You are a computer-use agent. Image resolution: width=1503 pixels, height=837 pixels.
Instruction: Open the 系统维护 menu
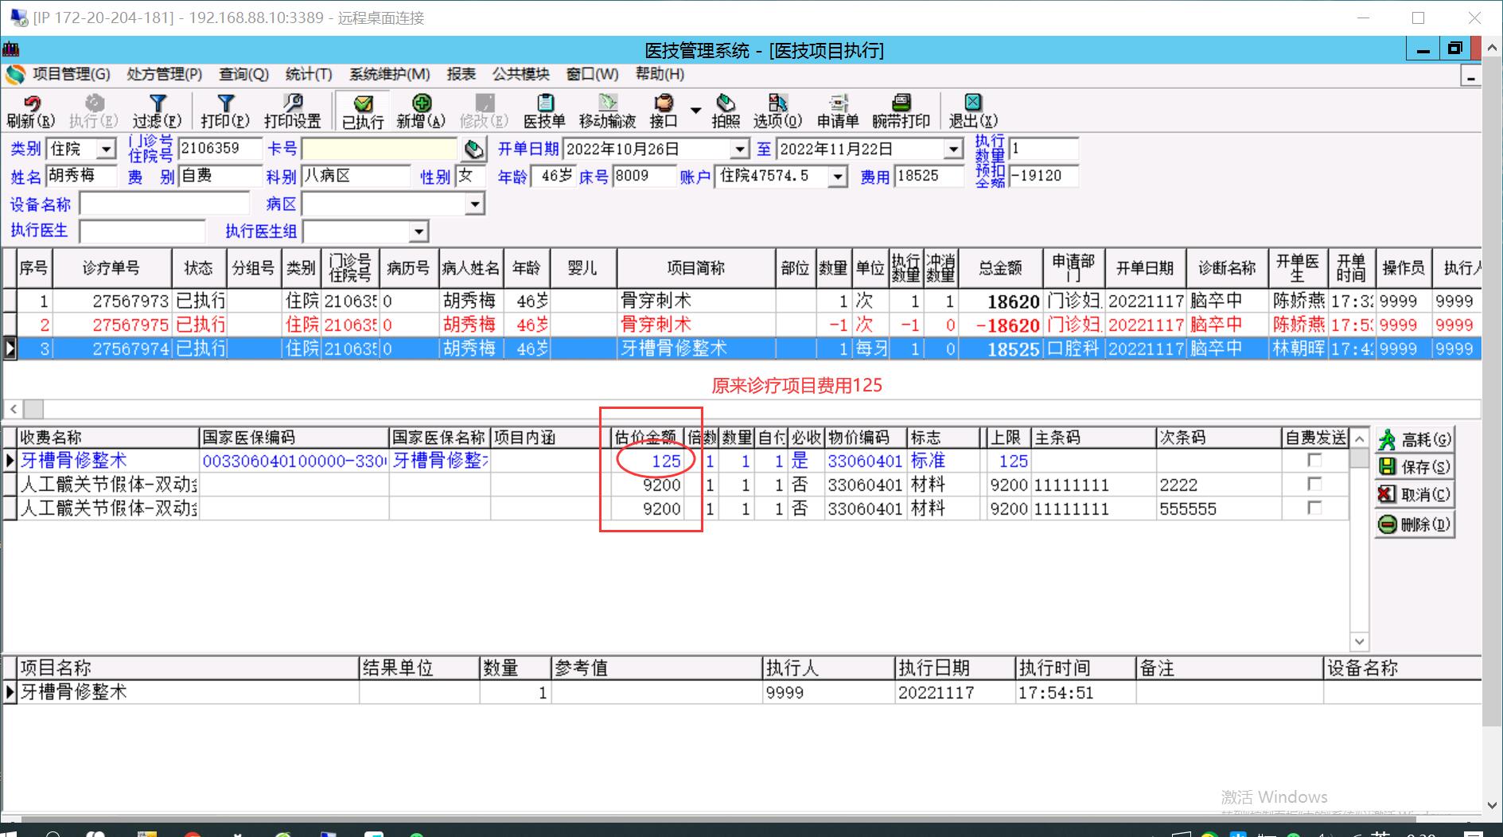[x=389, y=75]
